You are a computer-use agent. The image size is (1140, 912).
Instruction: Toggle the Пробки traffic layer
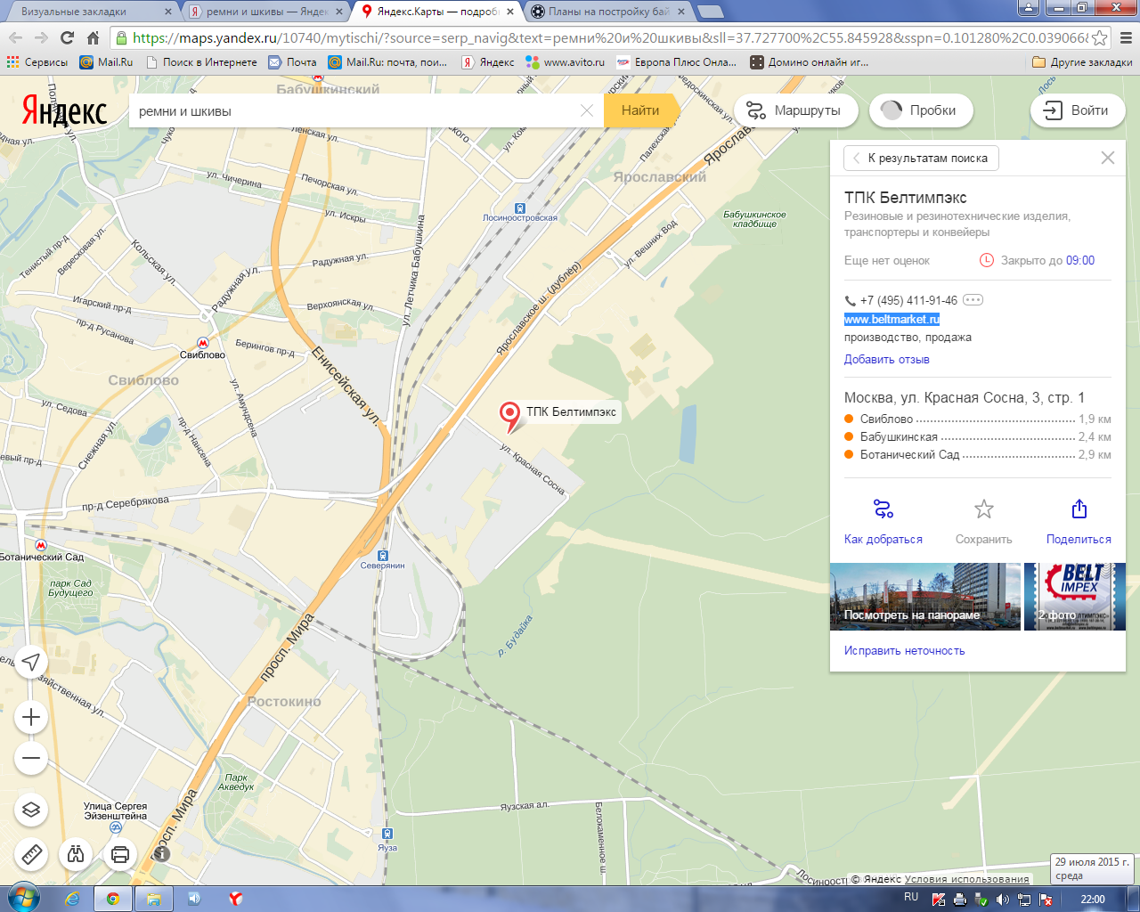pos(921,110)
